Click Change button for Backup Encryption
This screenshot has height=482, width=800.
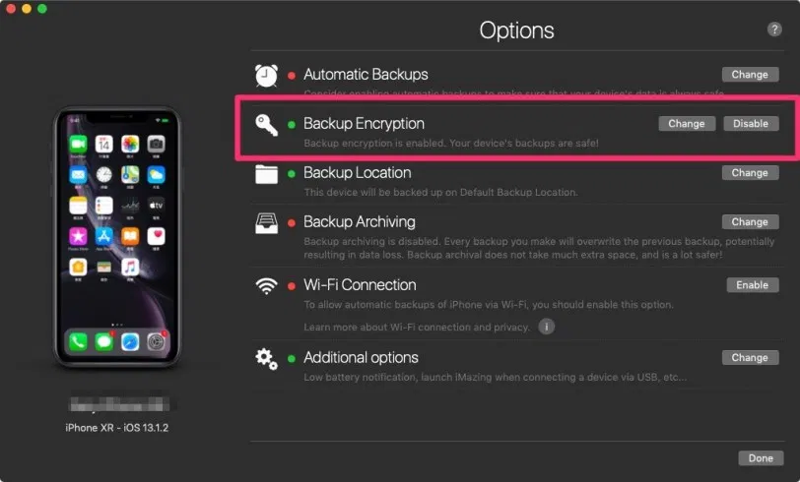click(687, 124)
